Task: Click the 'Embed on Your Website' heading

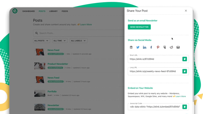Action: [140, 88]
